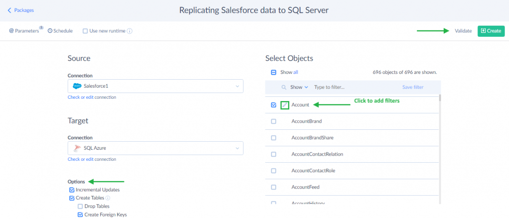The height and width of the screenshot is (219, 509).
Task: Check the Drop Tables option
Action: pyautogui.click(x=80, y=206)
